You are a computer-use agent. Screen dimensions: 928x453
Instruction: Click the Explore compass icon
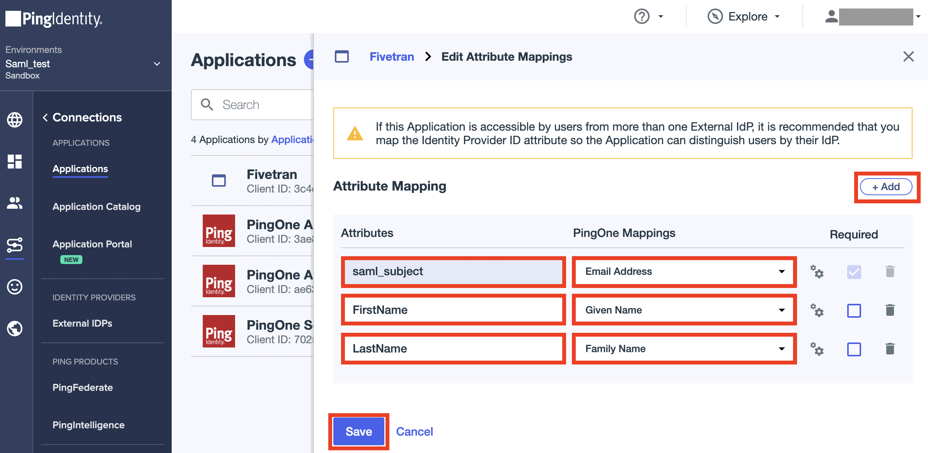click(x=715, y=17)
